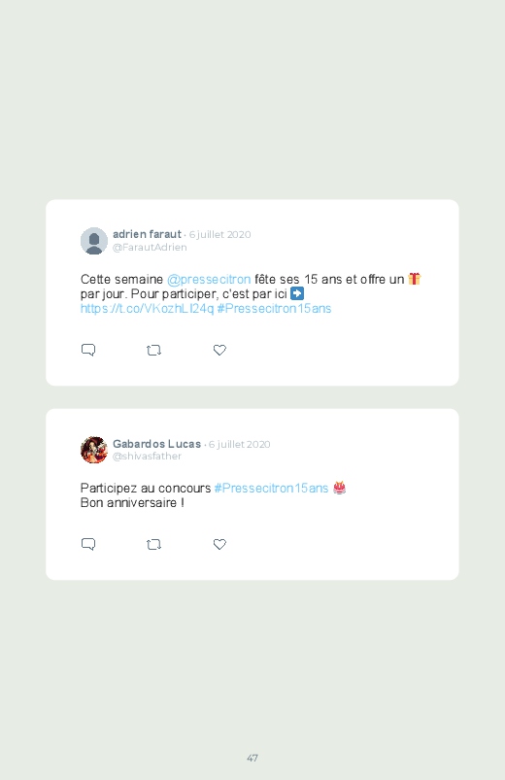The image size is (505, 780).
Task: Click reply icon on Gabardos Lucas's tweet
Action: pyautogui.click(x=88, y=544)
